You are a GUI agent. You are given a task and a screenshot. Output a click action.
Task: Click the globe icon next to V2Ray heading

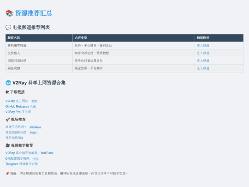tap(8, 83)
